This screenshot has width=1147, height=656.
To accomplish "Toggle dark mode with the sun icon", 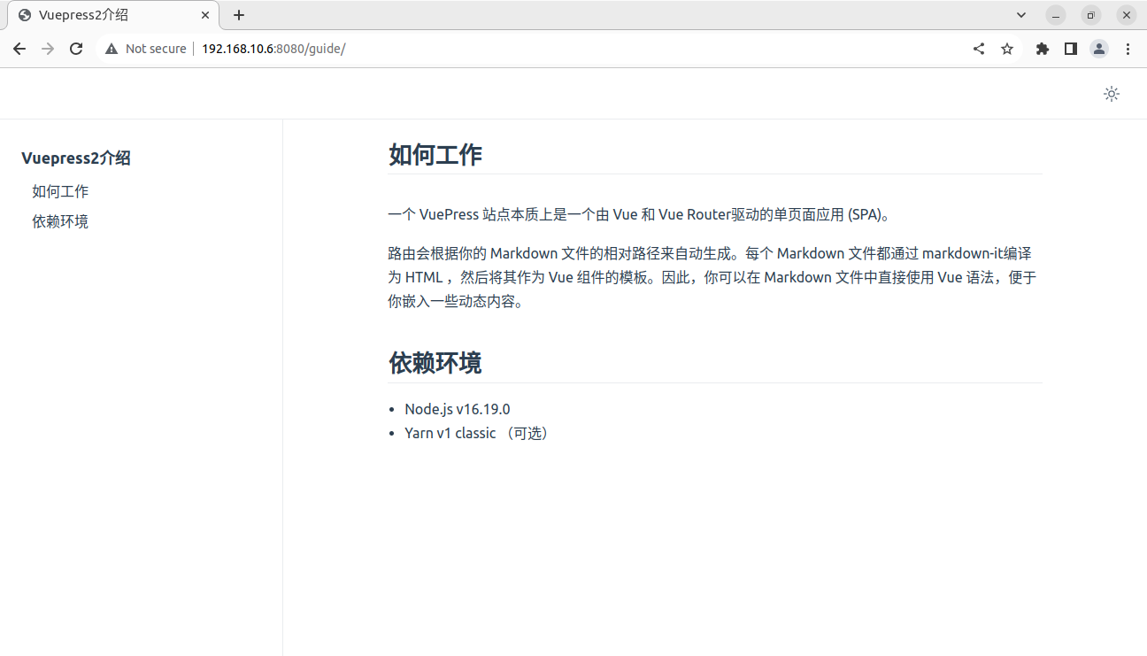I will 1112,93.
